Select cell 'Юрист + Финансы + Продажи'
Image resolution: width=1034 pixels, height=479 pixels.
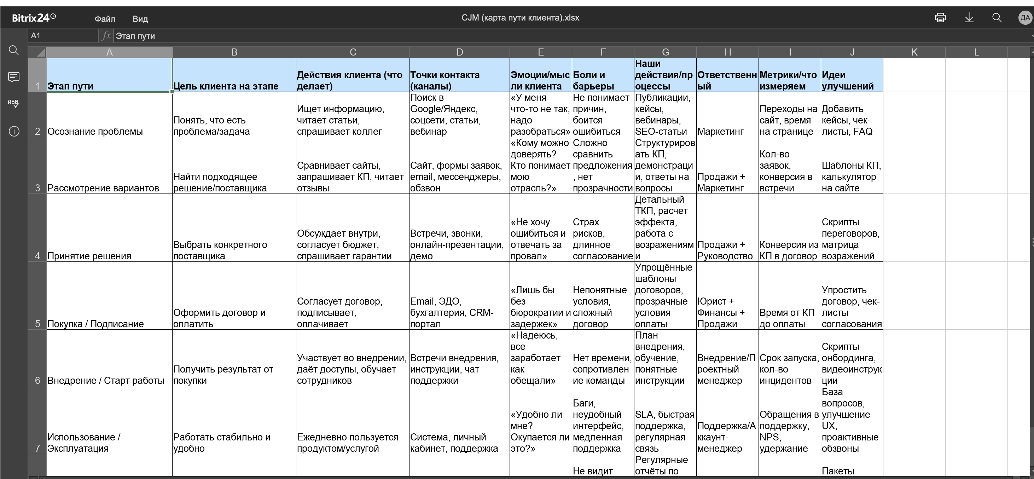coord(727,296)
